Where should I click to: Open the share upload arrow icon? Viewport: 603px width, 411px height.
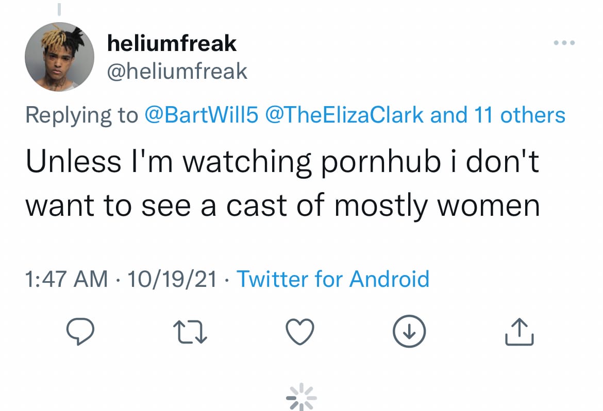[519, 331]
